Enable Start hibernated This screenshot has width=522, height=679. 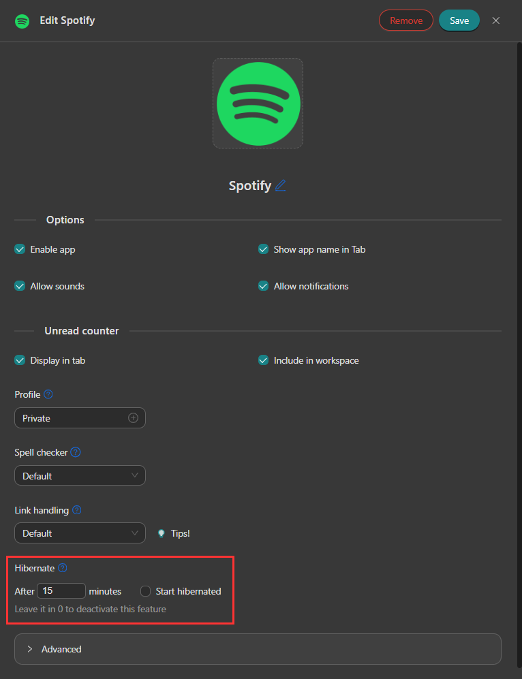pos(146,591)
